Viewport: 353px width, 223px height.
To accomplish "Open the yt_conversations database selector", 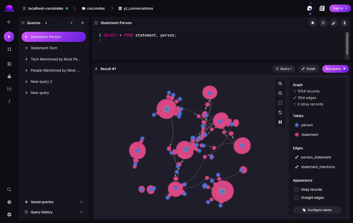I will (x=136, y=8).
